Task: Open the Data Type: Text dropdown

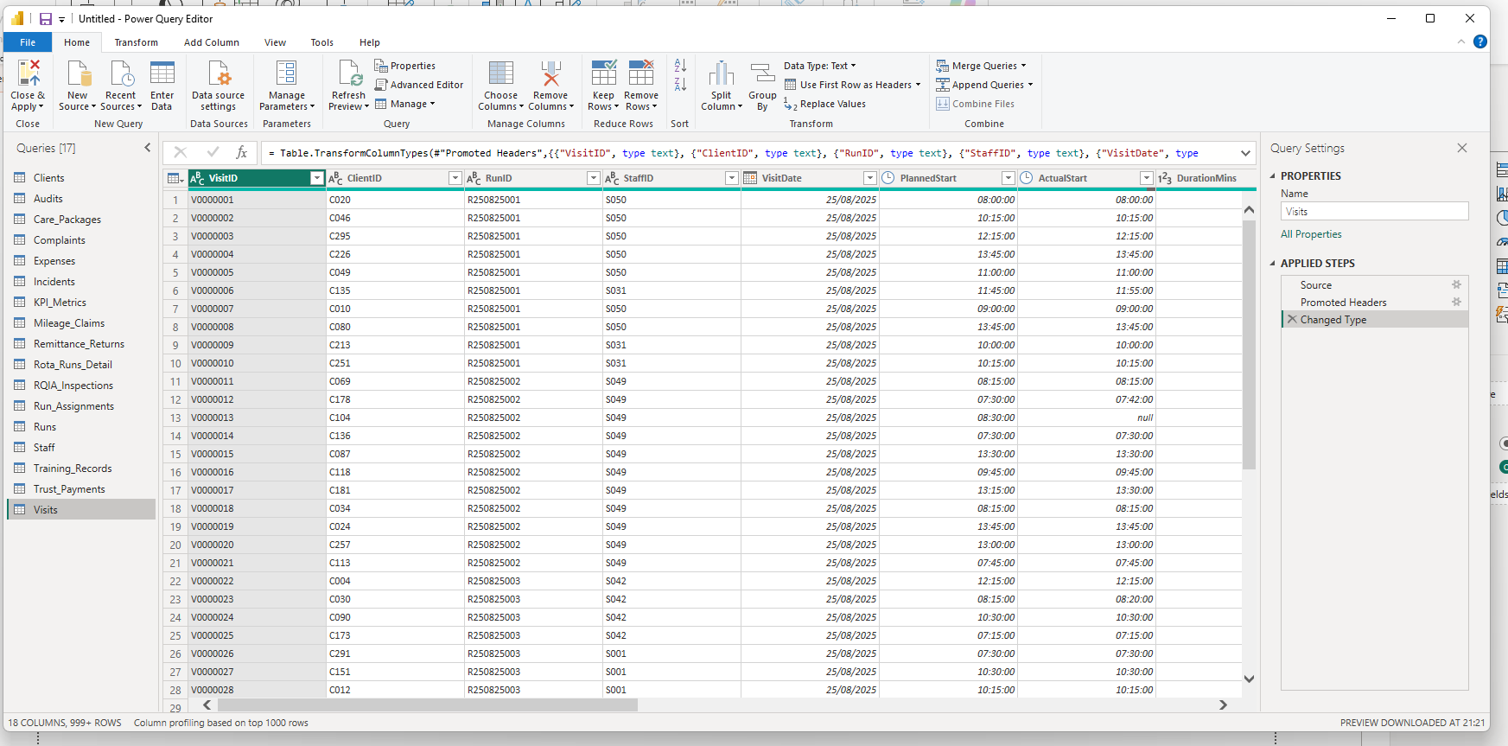Action: pos(820,66)
